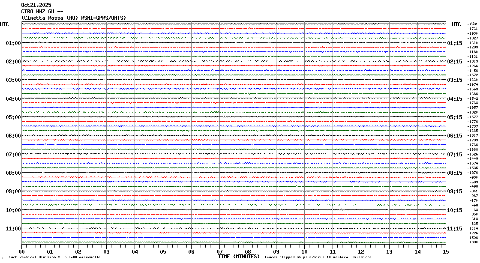Click the Each Vertical Division scale note
480x263 pixels.
click(54, 257)
